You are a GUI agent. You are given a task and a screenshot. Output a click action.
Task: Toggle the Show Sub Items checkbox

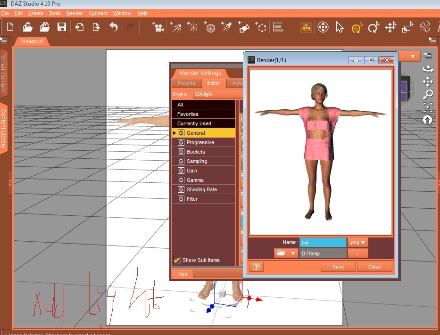[x=177, y=260]
